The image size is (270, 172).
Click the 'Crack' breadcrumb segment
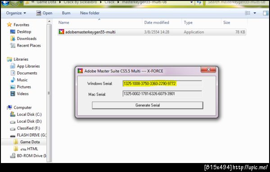tap(109, 2)
